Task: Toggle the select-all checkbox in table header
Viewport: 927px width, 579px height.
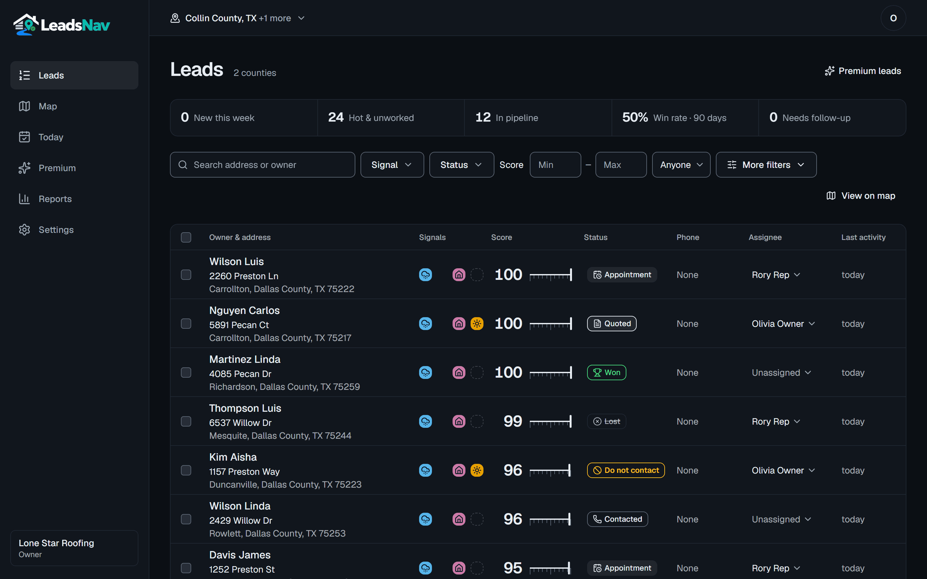Action: [186, 237]
